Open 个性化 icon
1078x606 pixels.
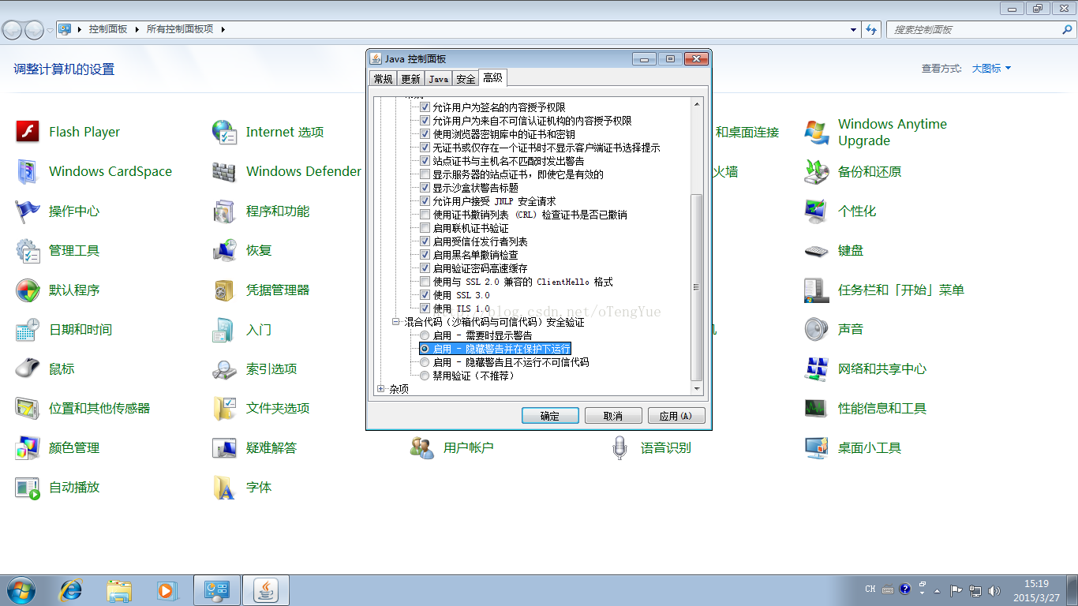[x=817, y=211]
